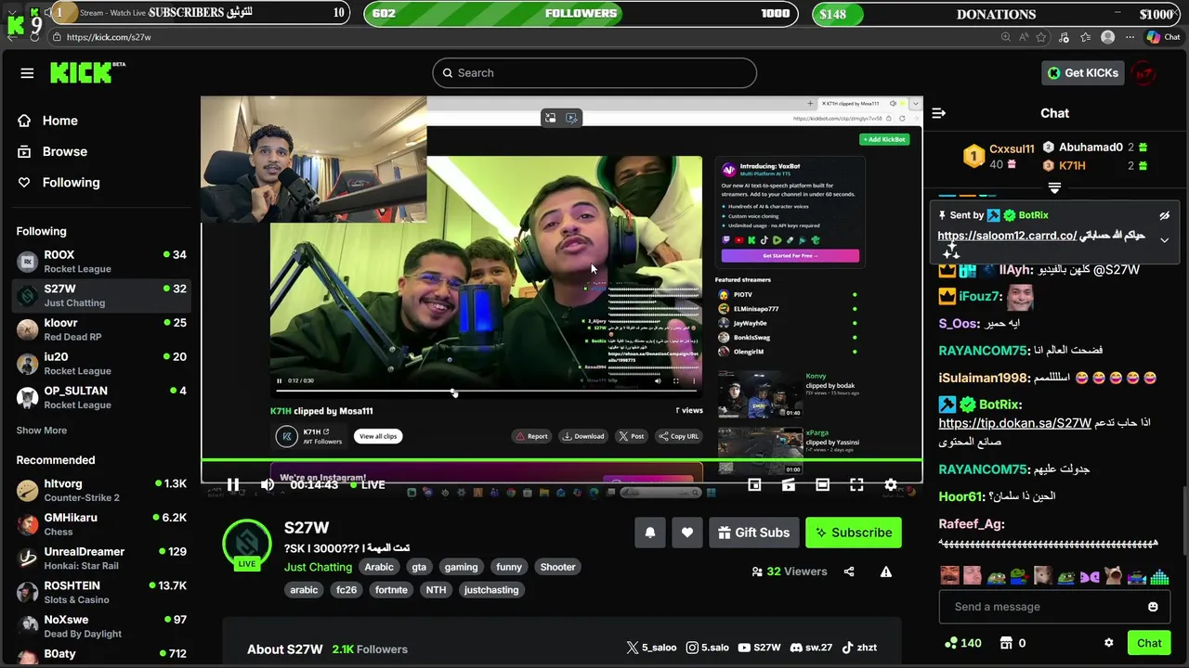Open the Browse page
Screen dimensions: 1189x668
[x=52, y=151]
